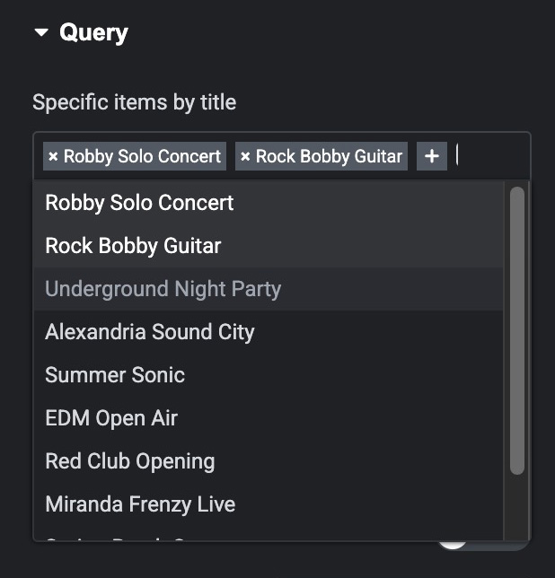Select Robby Solo Concert from dropdown list
The width and height of the screenshot is (555, 578).
click(139, 203)
